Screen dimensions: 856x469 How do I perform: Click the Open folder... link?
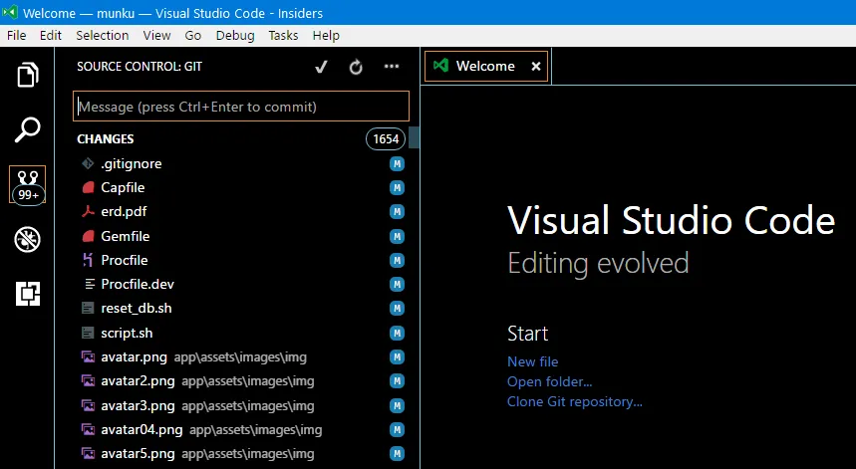pyautogui.click(x=550, y=381)
